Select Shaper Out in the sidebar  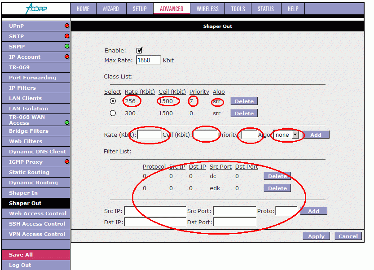pos(36,203)
